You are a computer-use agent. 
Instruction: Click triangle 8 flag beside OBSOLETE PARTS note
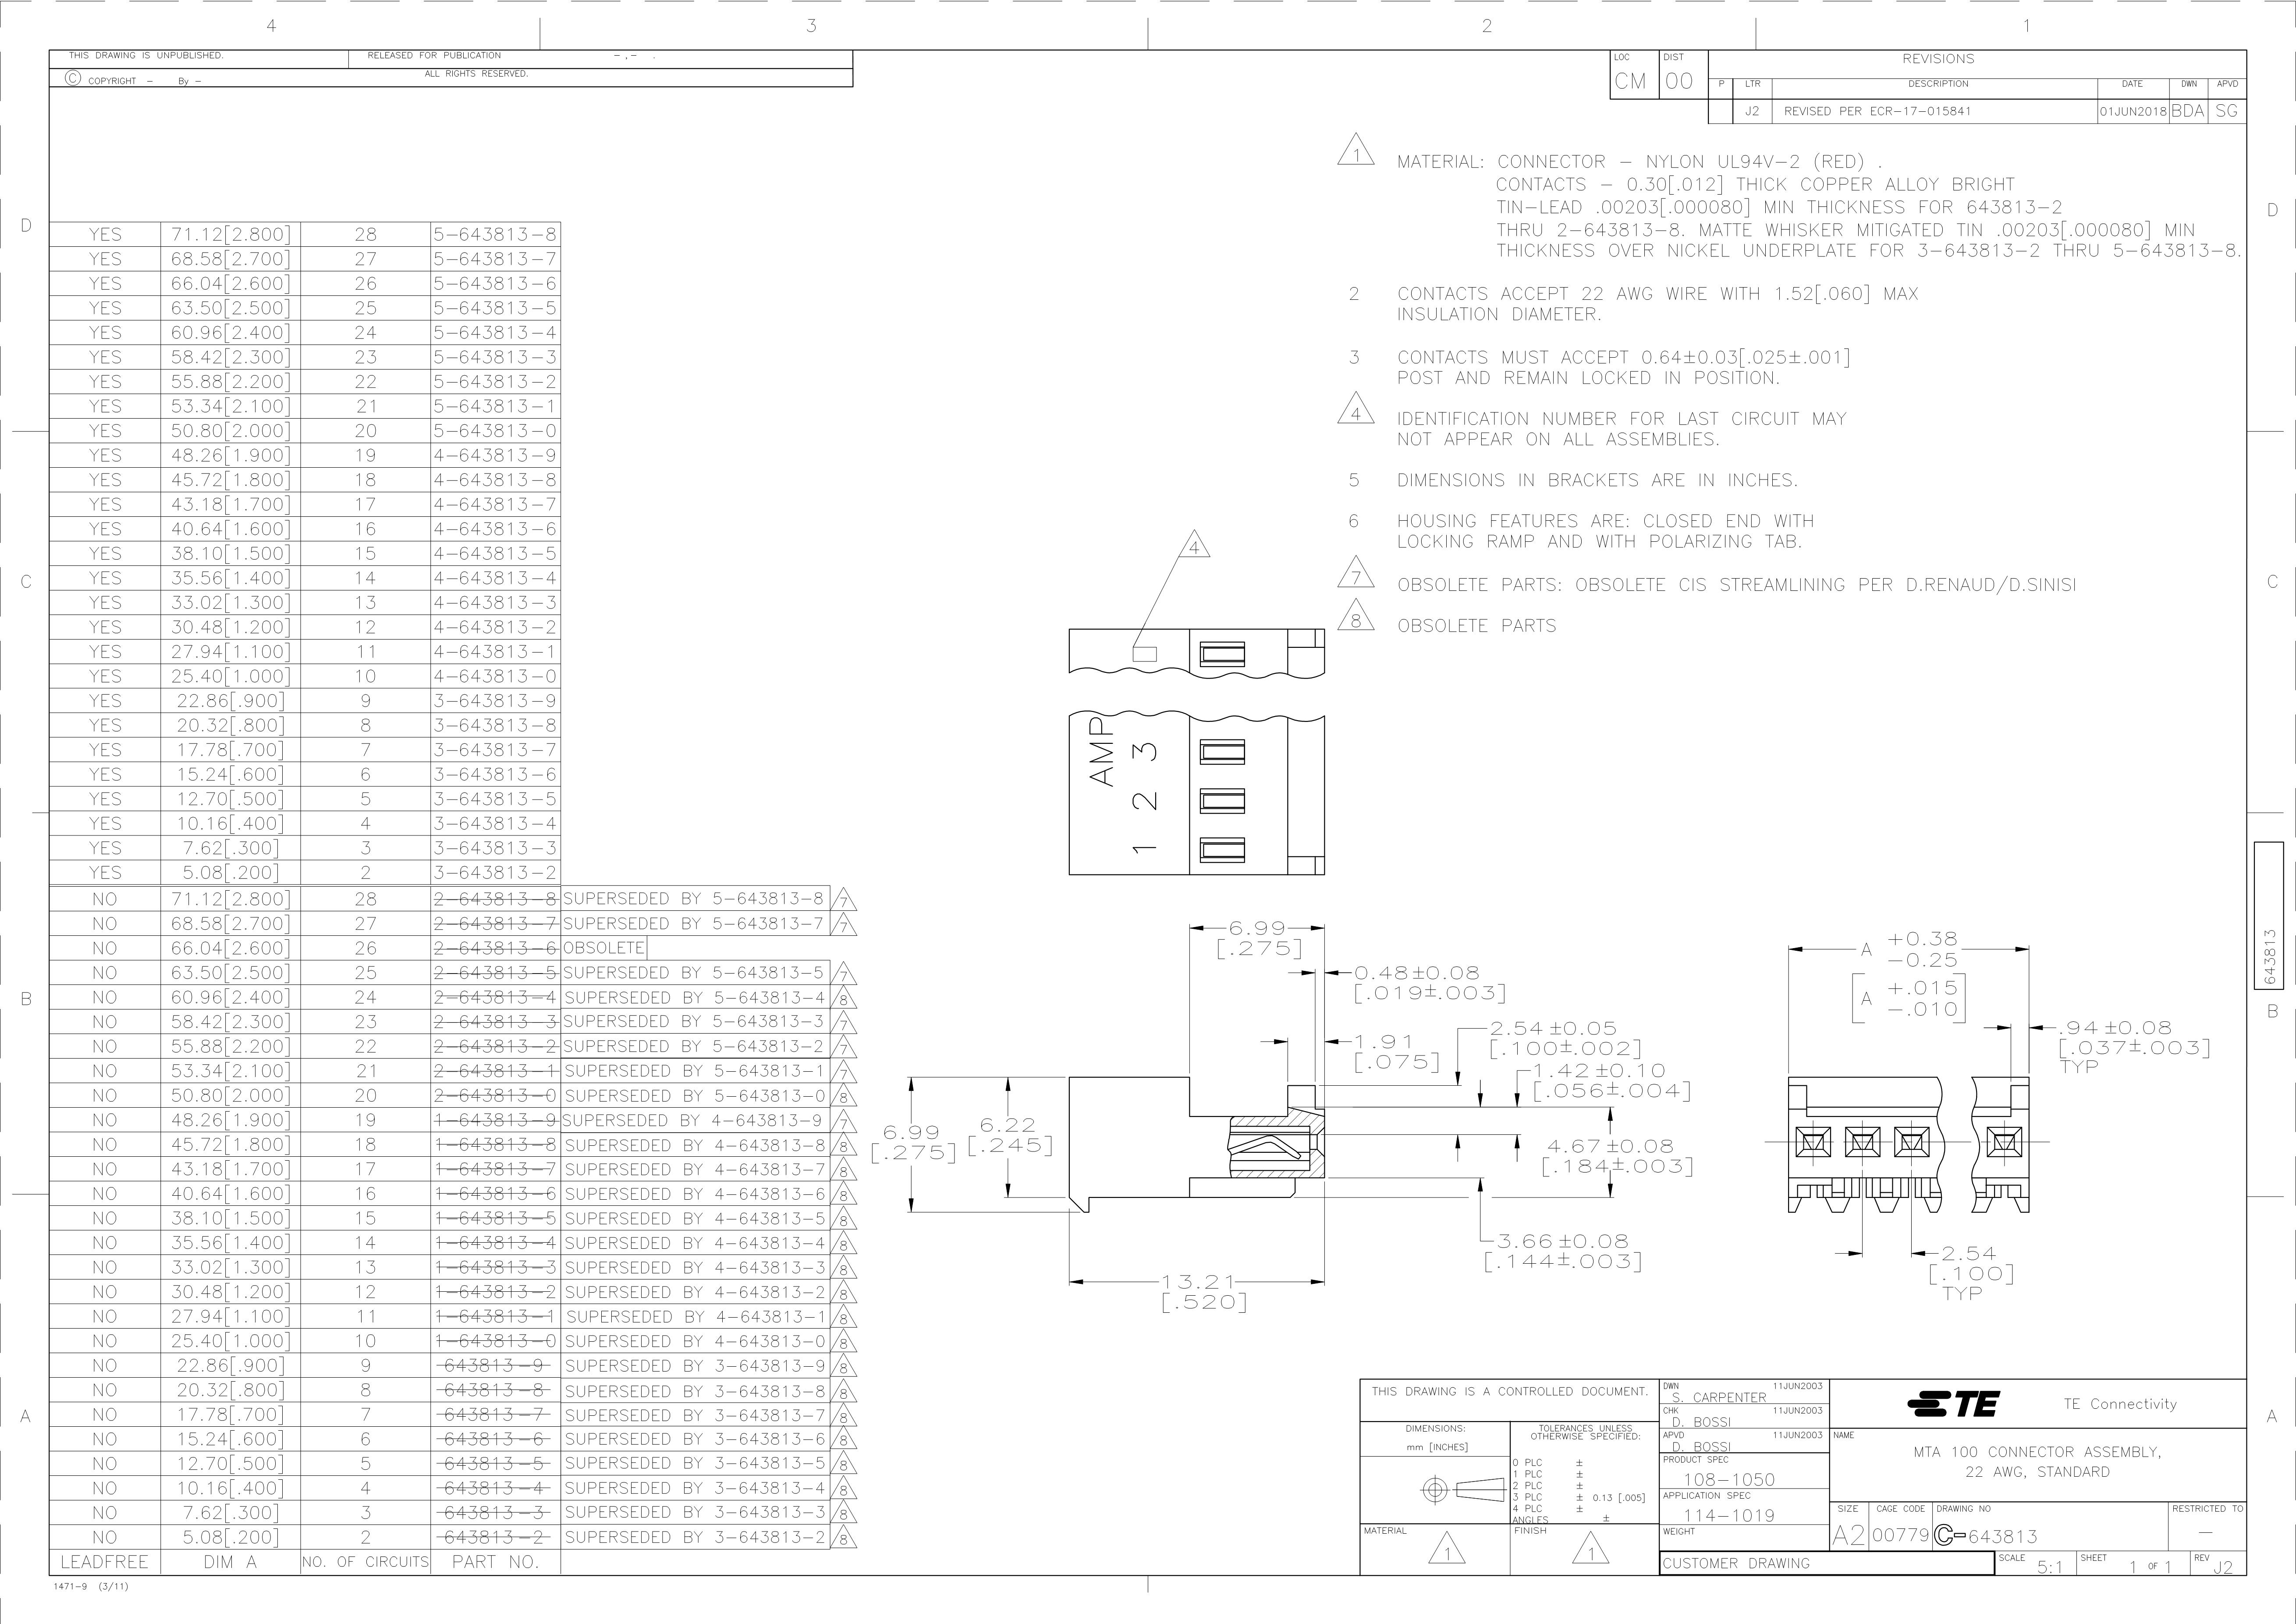click(1356, 617)
